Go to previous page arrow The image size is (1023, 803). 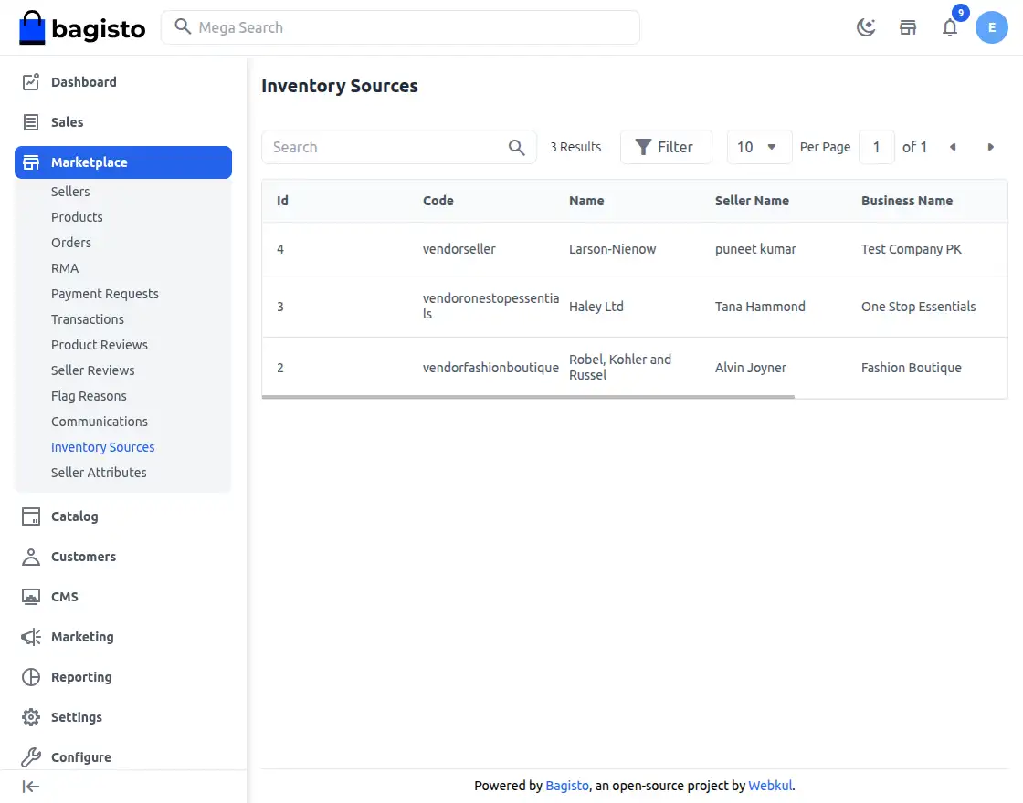953,147
